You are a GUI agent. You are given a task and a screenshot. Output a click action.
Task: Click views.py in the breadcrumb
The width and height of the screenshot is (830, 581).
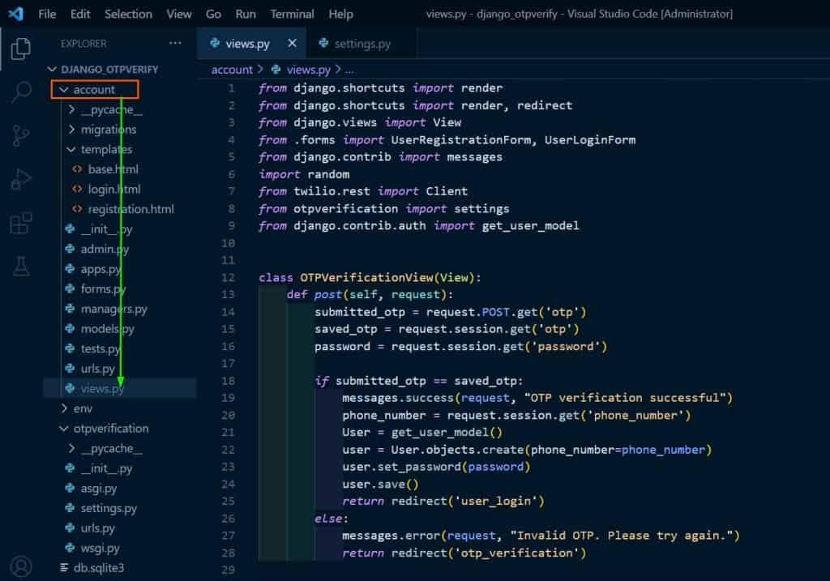[x=308, y=70]
